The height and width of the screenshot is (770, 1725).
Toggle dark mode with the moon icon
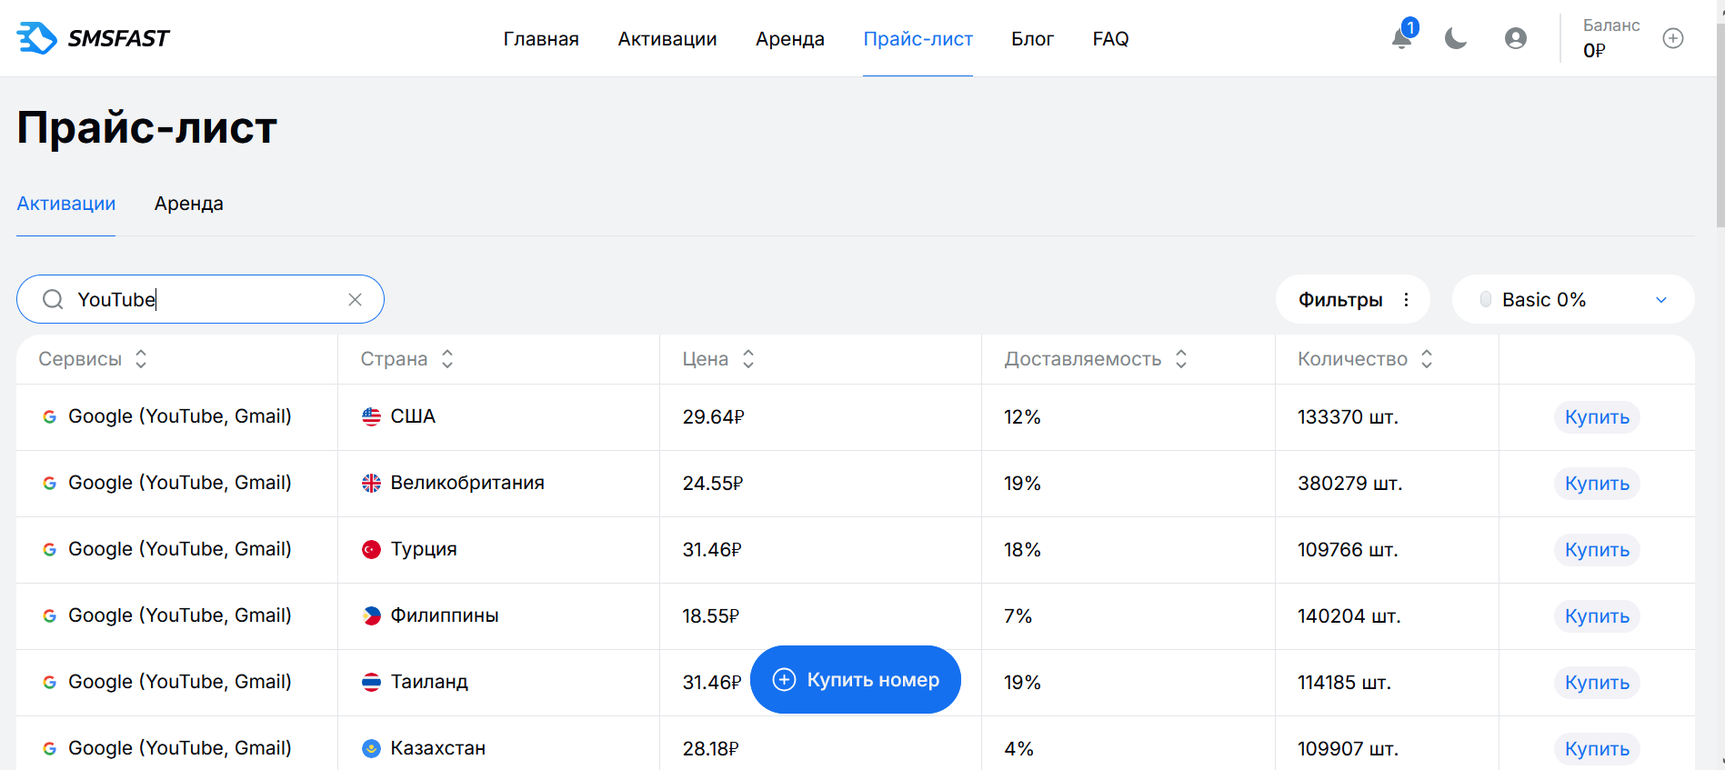pyautogui.click(x=1456, y=38)
